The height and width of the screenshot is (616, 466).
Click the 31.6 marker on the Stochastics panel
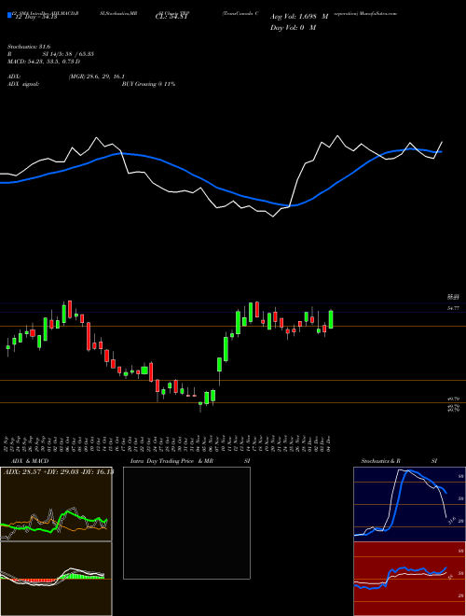pyautogui.click(x=451, y=521)
